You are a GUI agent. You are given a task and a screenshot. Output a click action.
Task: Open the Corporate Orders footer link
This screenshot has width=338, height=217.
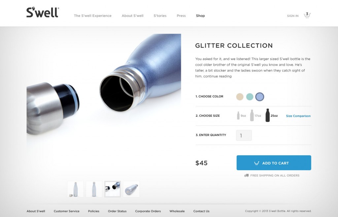click(x=148, y=211)
